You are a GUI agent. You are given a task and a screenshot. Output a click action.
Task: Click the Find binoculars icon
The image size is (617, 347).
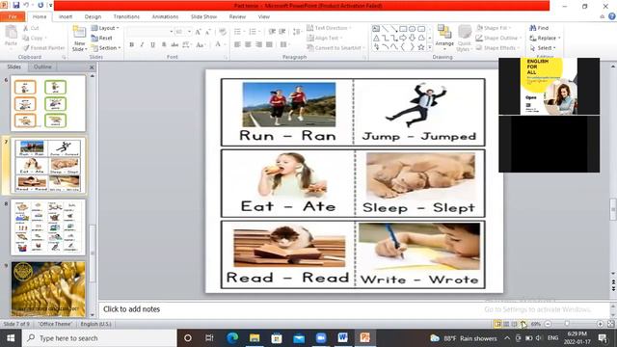(x=533, y=28)
